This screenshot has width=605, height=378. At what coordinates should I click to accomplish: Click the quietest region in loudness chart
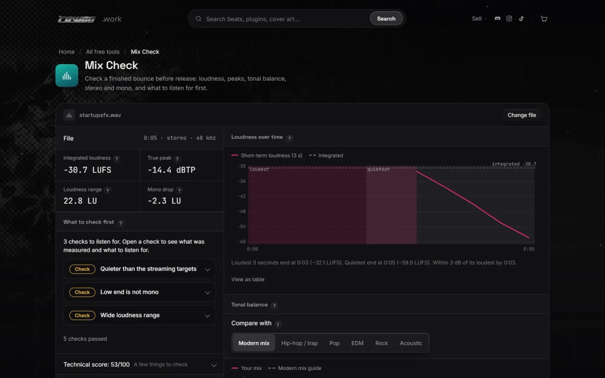391,205
